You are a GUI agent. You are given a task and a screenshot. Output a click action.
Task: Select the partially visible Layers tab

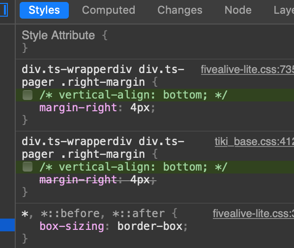coord(284,10)
